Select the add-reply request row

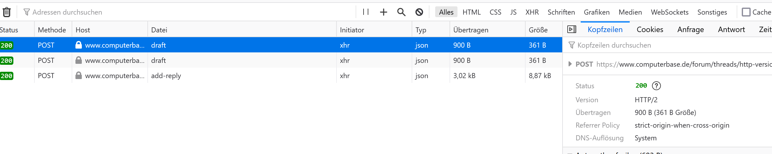281,76
